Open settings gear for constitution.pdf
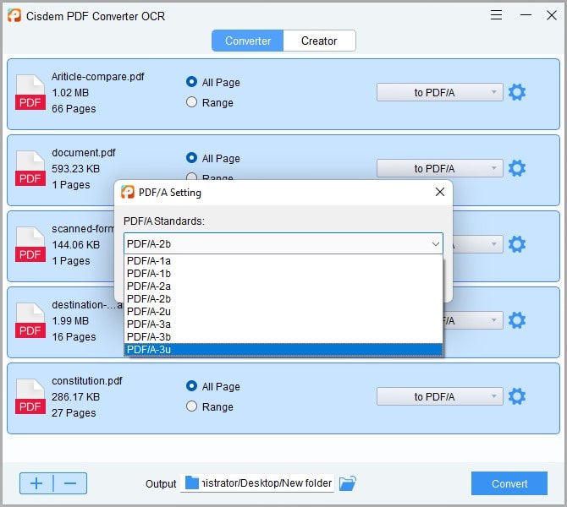Viewport: 567px width, 507px height. pyautogui.click(x=517, y=396)
